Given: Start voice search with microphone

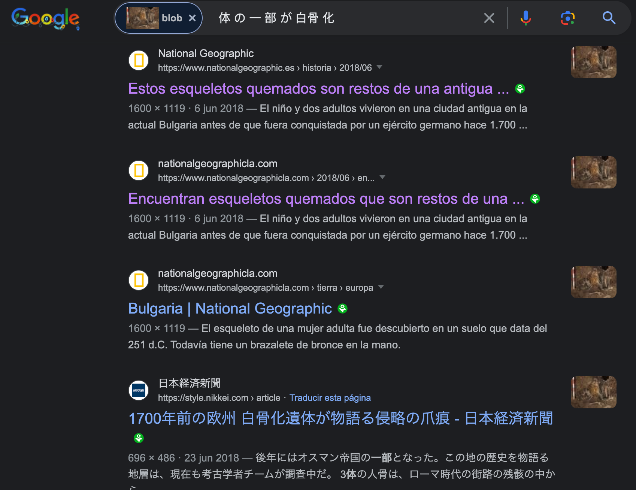Looking at the screenshot, I should (x=526, y=18).
